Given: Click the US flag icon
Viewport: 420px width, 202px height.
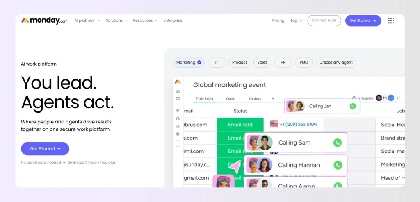Looking at the screenshot, I should click(x=274, y=124).
